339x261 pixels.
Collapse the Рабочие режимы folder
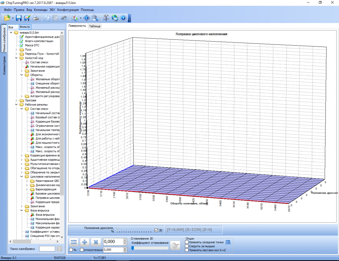17,105
